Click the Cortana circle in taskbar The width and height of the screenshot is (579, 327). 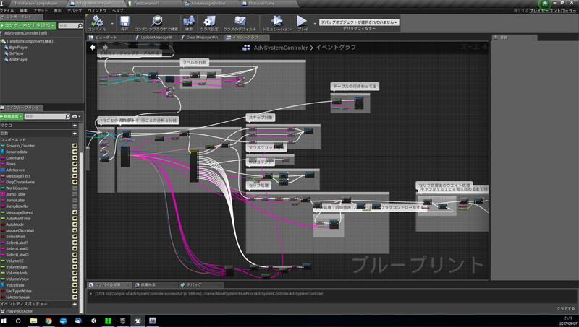[17, 321]
